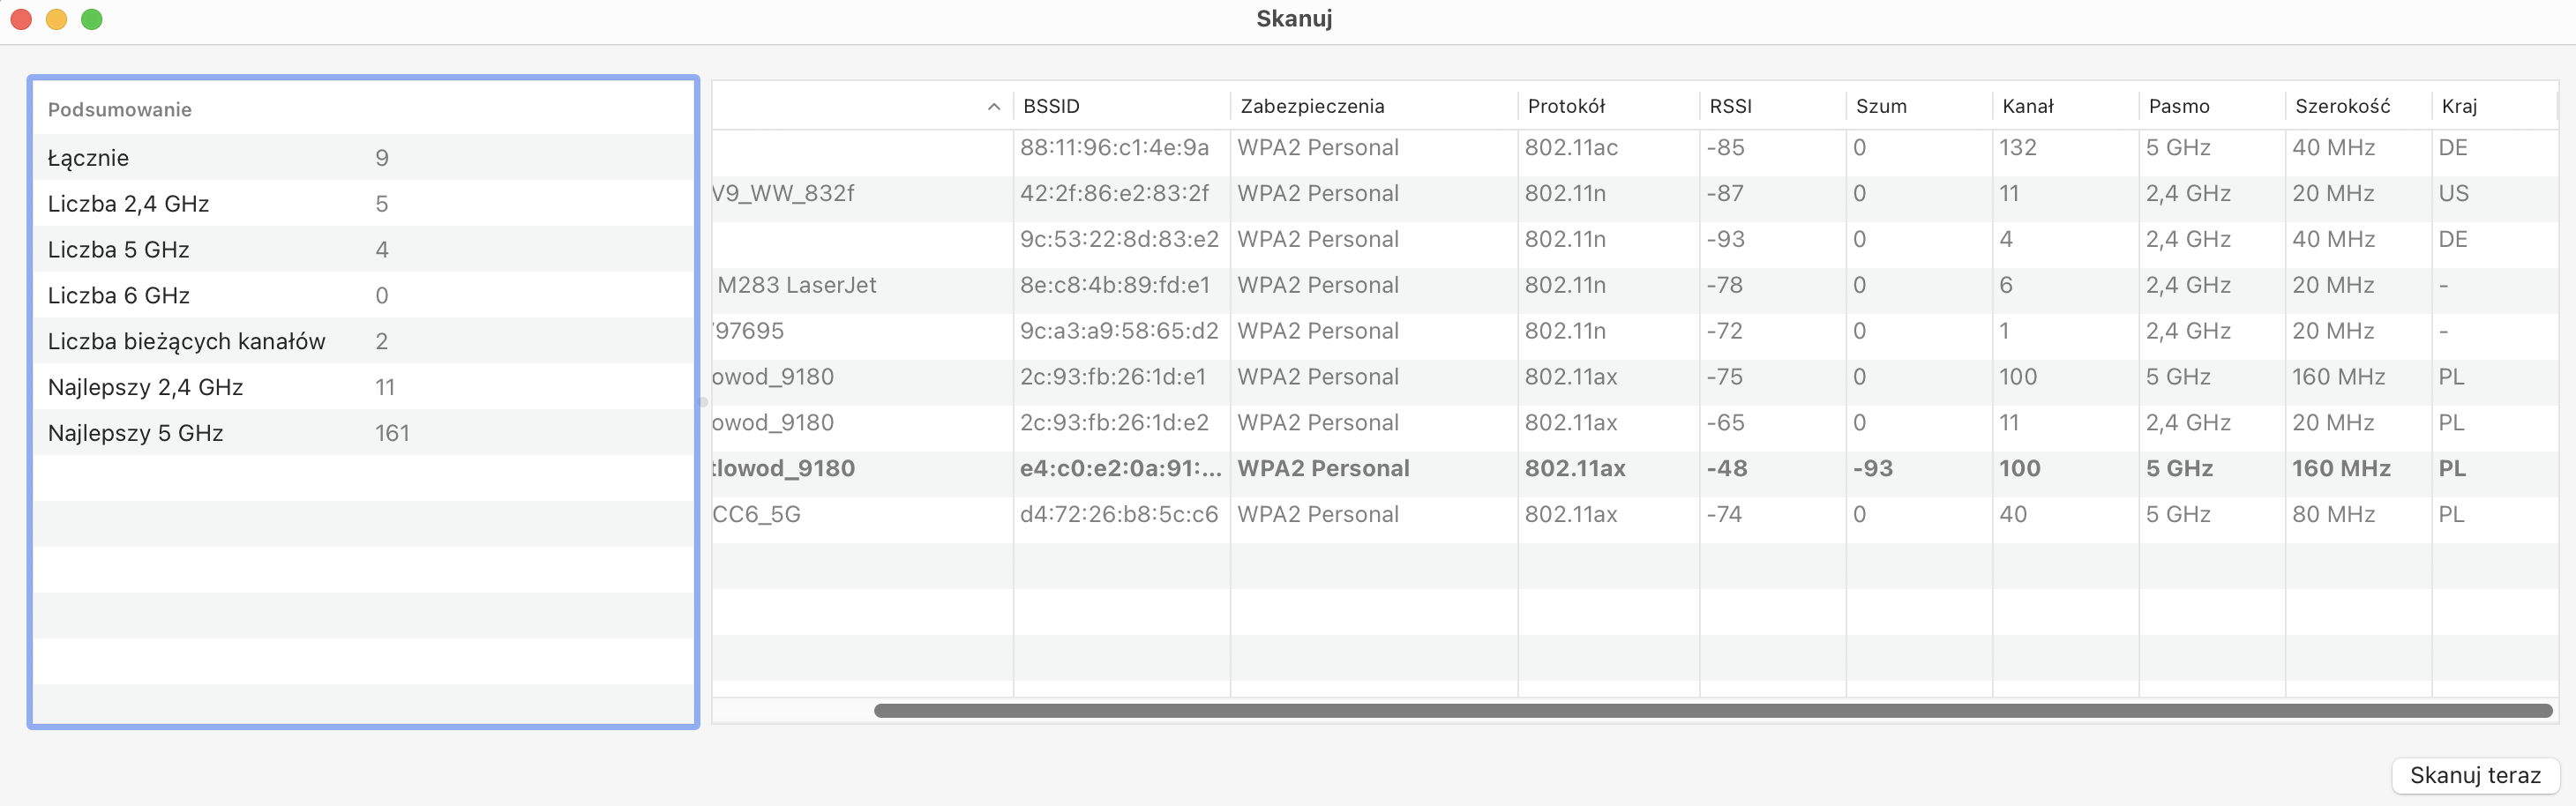Select the V9_WW_832f network row
Screen dimensions: 2576x806
(x=1635, y=194)
